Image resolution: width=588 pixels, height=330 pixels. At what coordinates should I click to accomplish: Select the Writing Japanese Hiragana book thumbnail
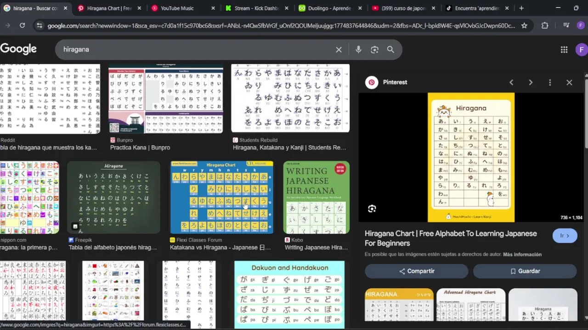pos(316,198)
